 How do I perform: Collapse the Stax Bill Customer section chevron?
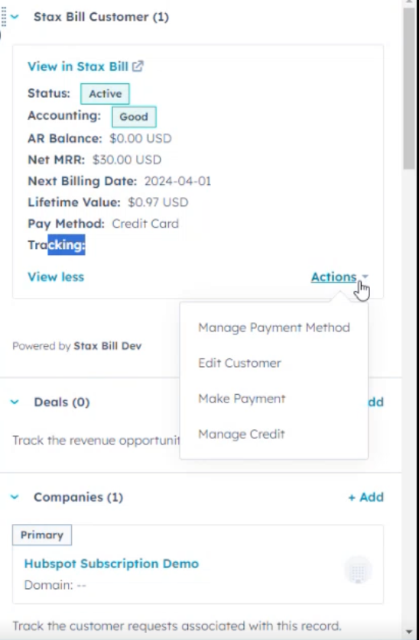tap(15, 17)
